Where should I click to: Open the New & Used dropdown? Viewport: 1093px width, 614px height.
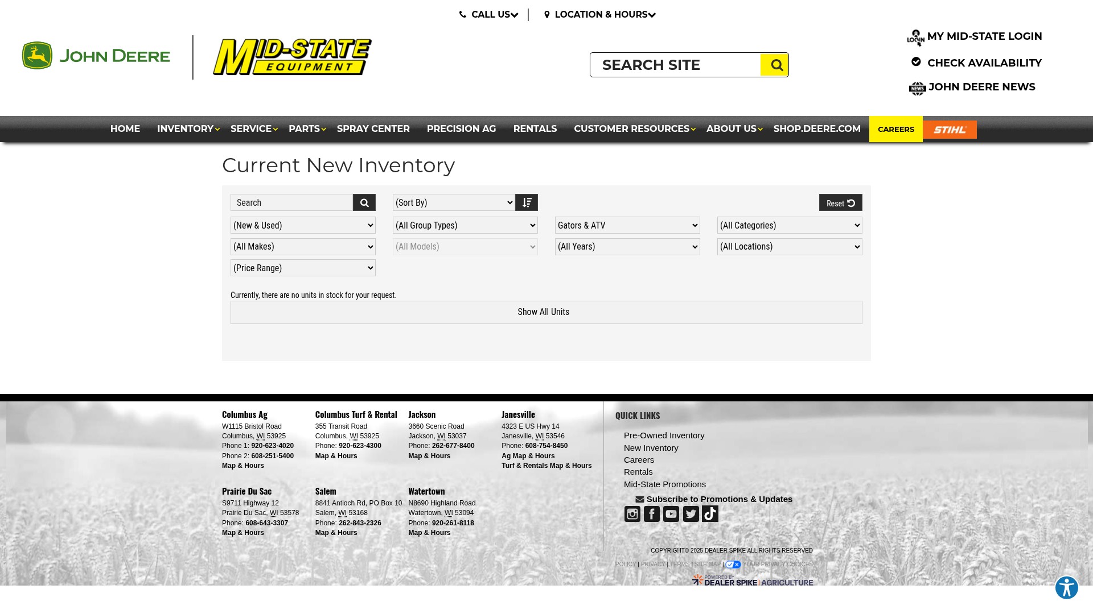coord(303,225)
